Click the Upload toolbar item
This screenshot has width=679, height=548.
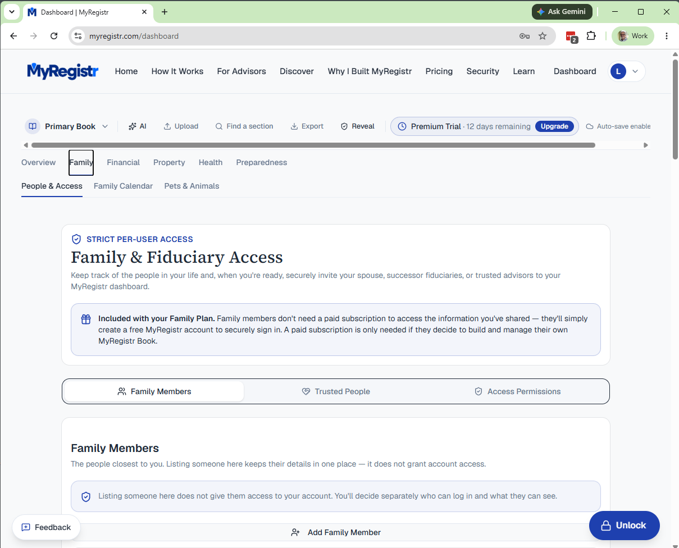pyautogui.click(x=181, y=126)
